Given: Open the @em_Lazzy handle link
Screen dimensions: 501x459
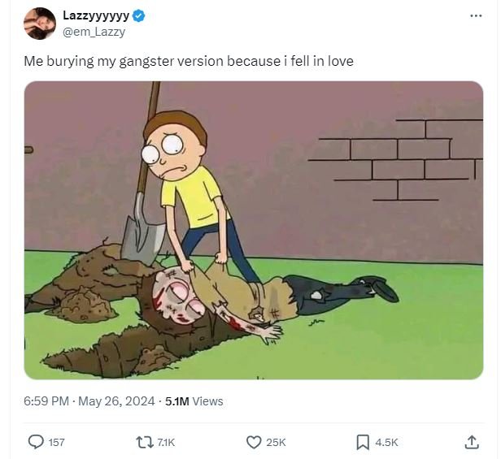Looking at the screenshot, I should coord(94,32).
